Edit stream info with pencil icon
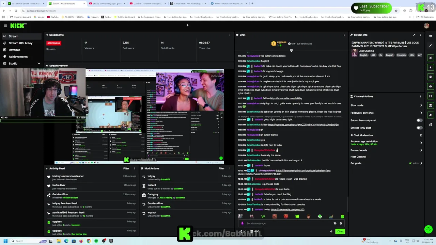This screenshot has width=436, height=245. 414,35
